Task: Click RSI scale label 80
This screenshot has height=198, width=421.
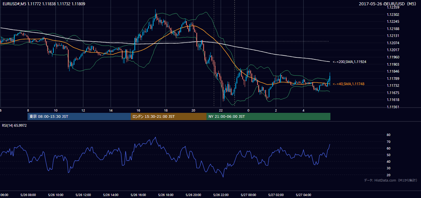Action: coord(388,135)
